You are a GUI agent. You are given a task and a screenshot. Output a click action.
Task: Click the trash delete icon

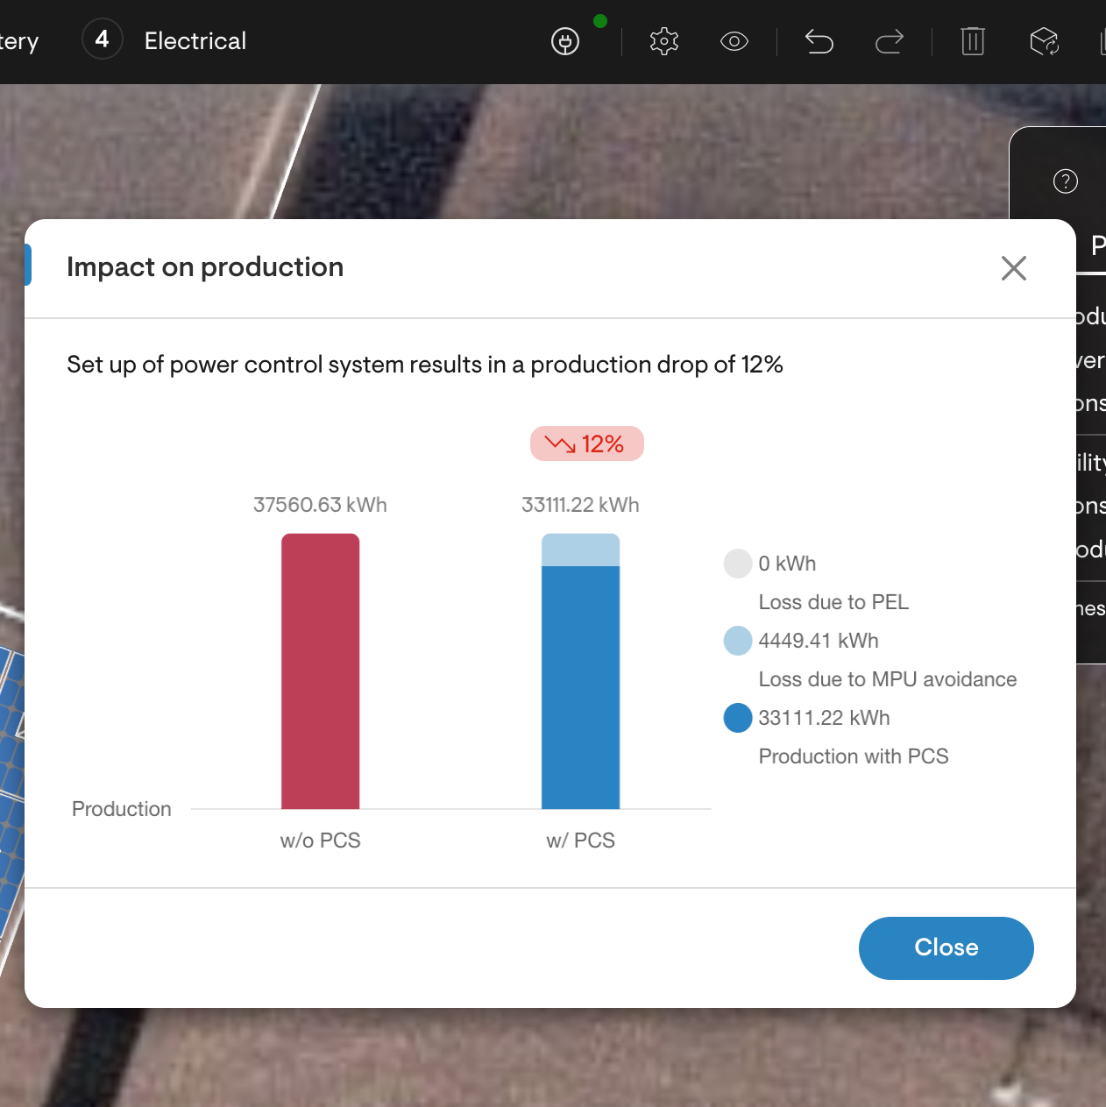(x=973, y=41)
